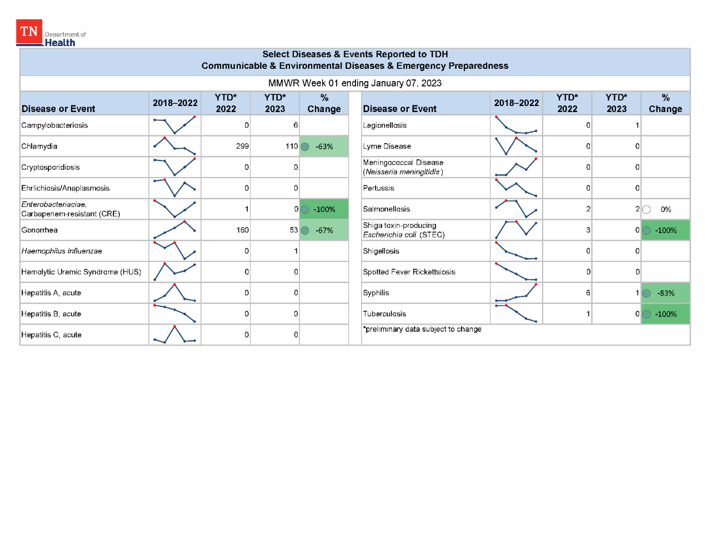711x545 pixels.
Task: Click the green indicator dot beside Gonorrhea's -67%
Action: pos(305,230)
